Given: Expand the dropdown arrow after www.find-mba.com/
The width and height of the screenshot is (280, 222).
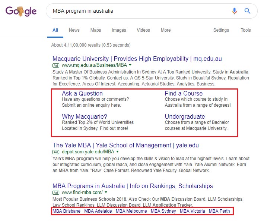Looking at the screenshot, I should (x=106, y=192).
